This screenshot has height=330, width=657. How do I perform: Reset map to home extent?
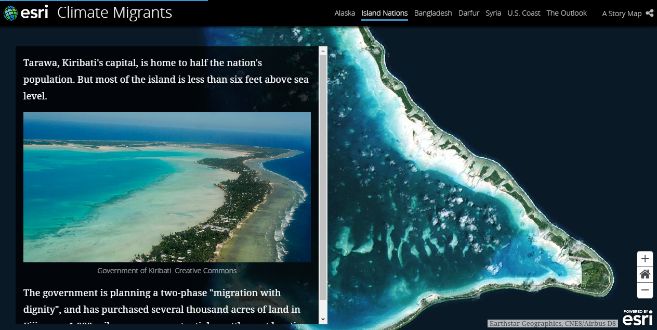point(645,274)
